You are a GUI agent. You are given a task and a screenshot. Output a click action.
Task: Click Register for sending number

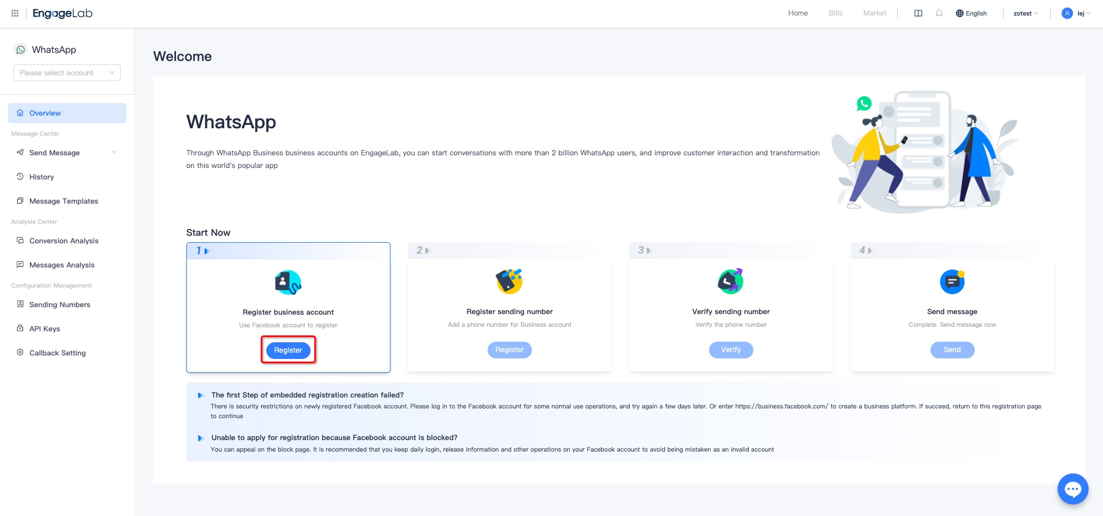click(x=510, y=350)
